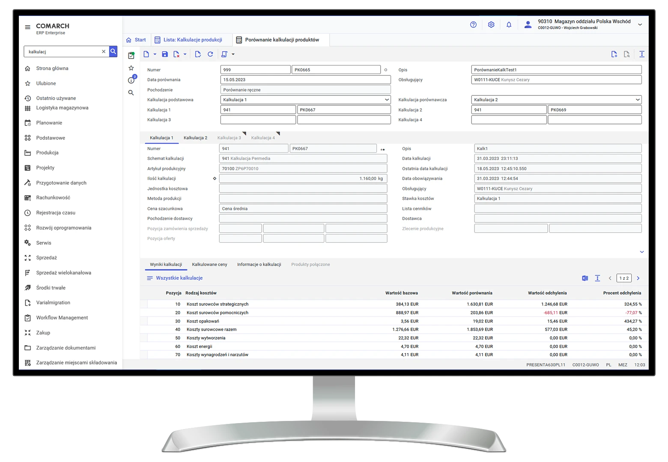The image size is (668, 462).
Task: Open the Delete document dropdown arrow
Action: pyautogui.click(x=185, y=54)
